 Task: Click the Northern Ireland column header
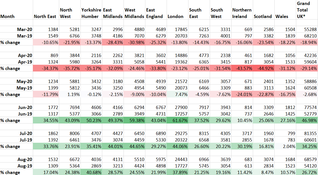tap(242, 13)
